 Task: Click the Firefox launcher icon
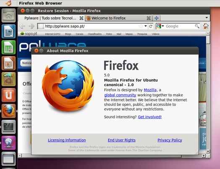click(8, 111)
